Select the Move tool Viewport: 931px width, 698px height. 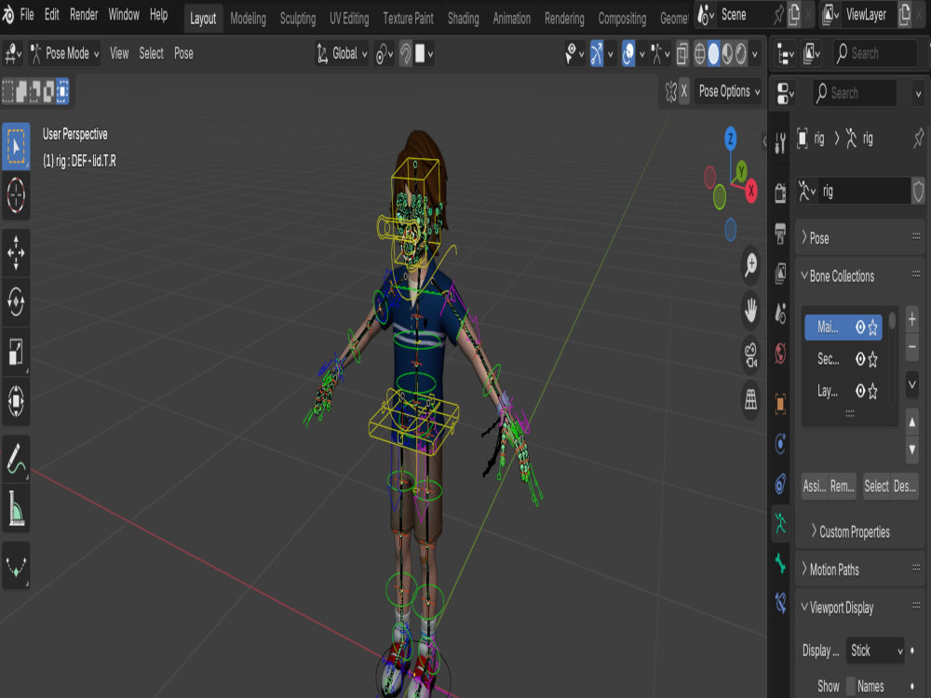click(16, 253)
